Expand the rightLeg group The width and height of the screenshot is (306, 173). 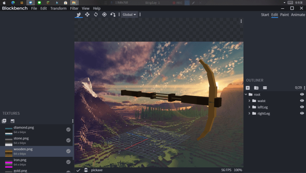[x=249, y=113]
